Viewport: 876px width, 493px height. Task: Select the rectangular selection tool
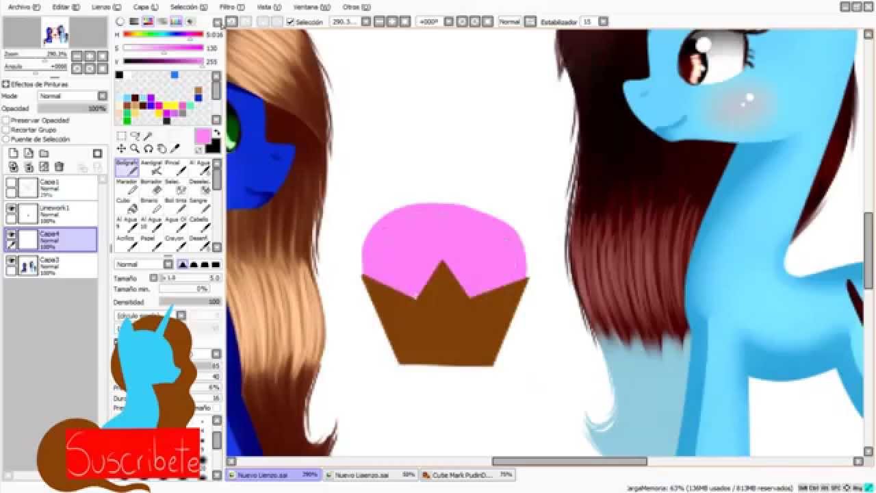(x=121, y=136)
